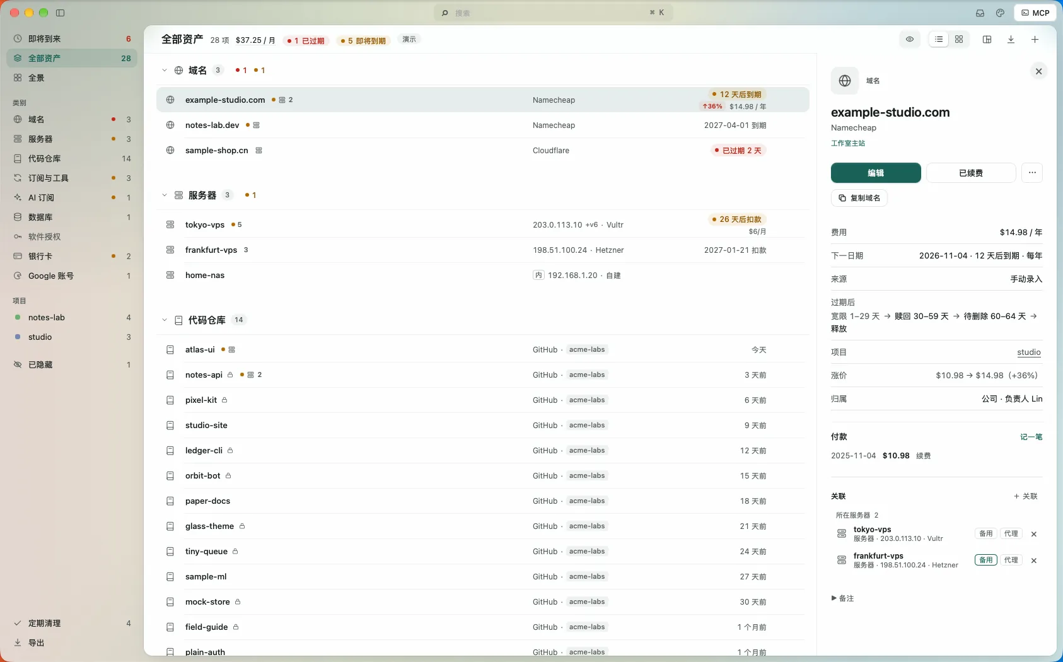Close the example-studio.com detail panel
The height and width of the screenshot is (662, 1063).
[1038, 71]
